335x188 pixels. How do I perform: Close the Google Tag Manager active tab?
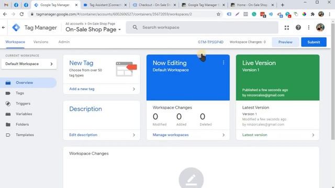tap(76, 5)
